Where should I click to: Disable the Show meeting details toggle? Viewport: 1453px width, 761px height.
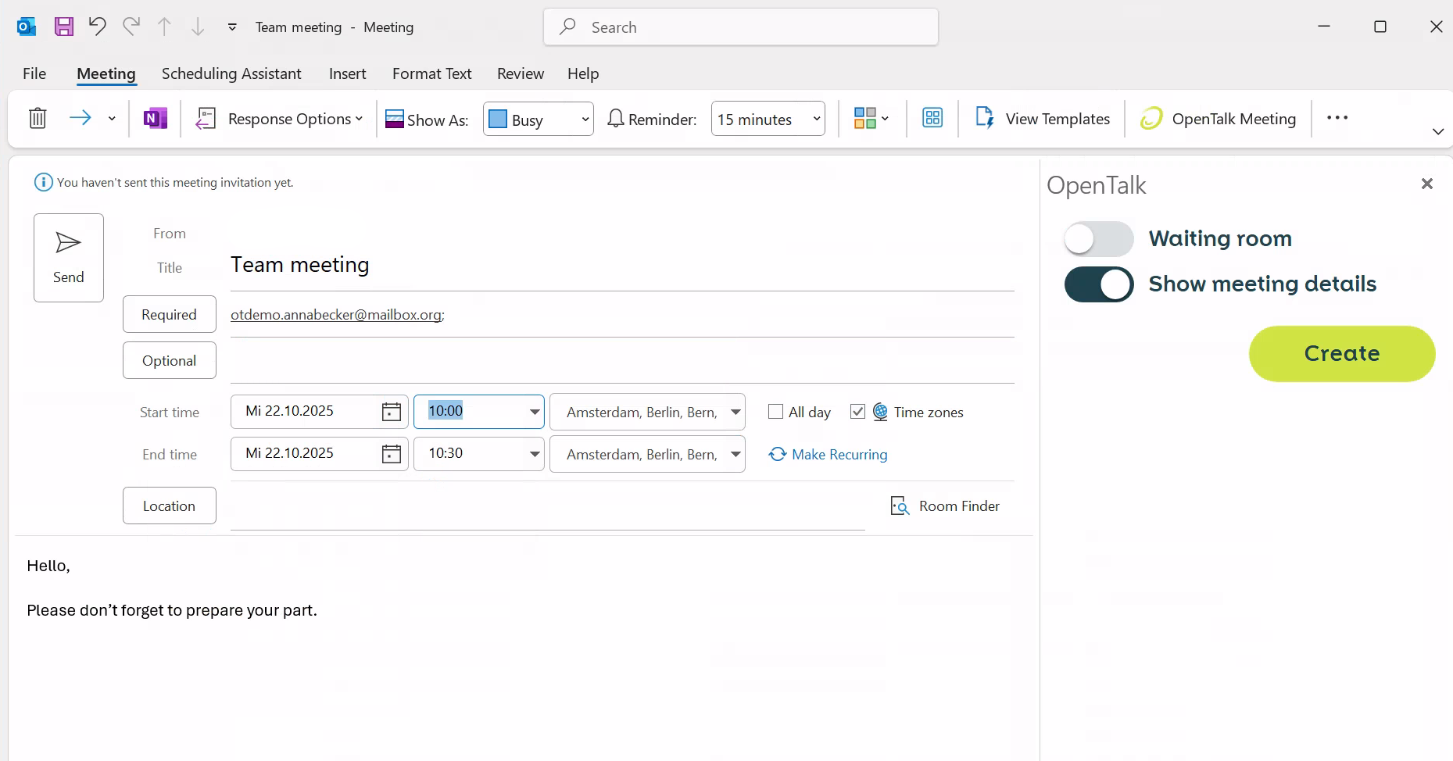click(x=1098, y=284)
